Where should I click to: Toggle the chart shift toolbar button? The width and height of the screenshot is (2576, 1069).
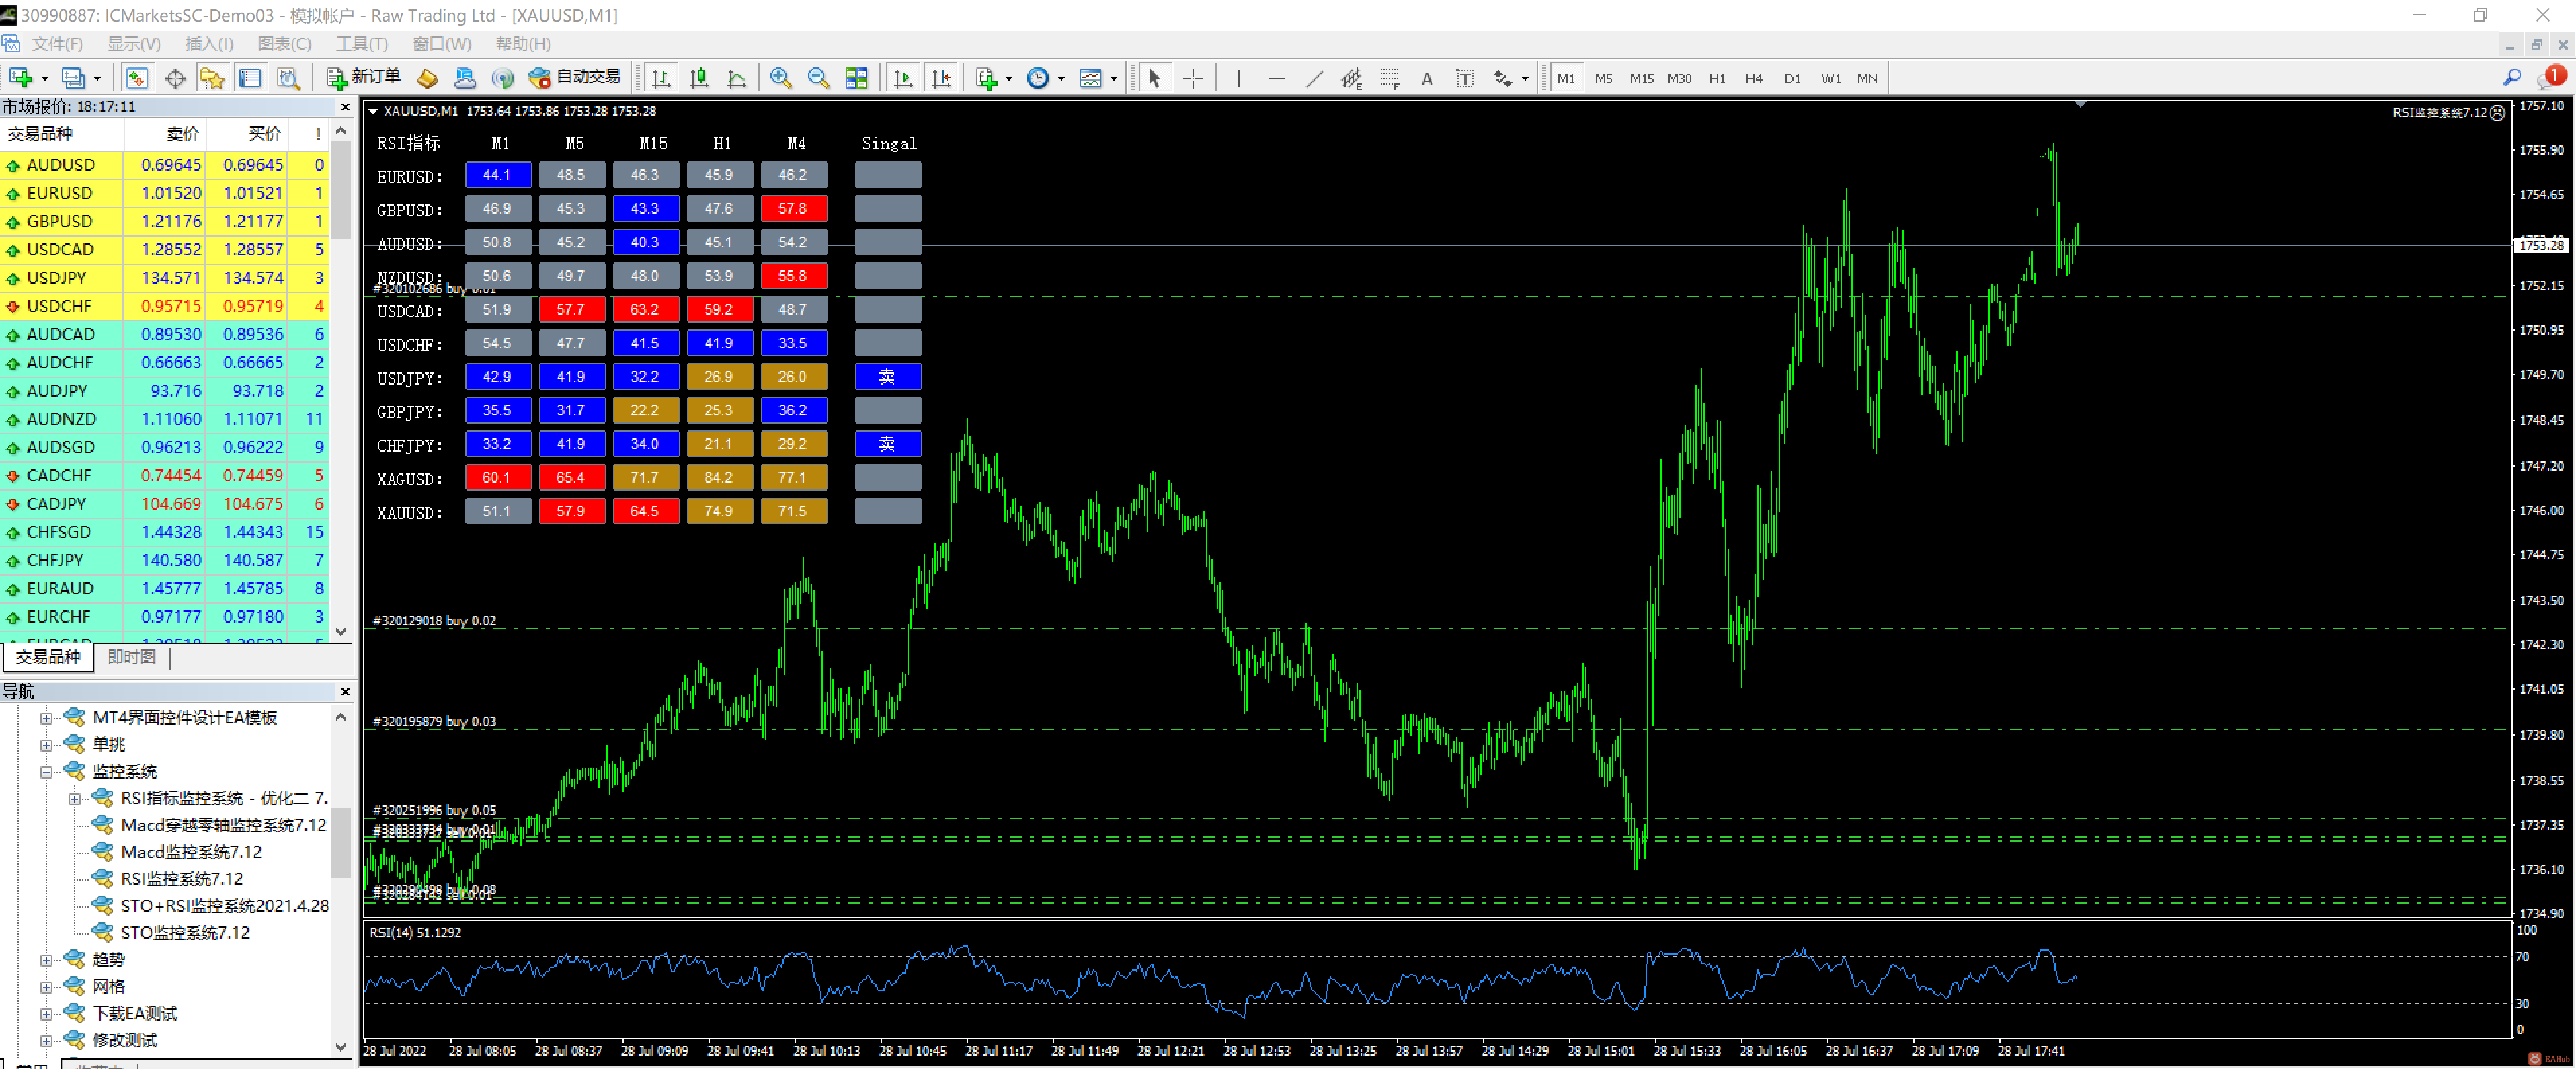click(941, 78)
